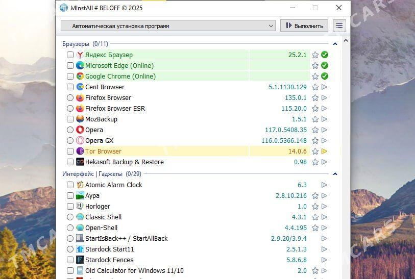Click play arrow for Stardock Fences
The width and height of the screenshot is (415, 279).
[324, 260]
